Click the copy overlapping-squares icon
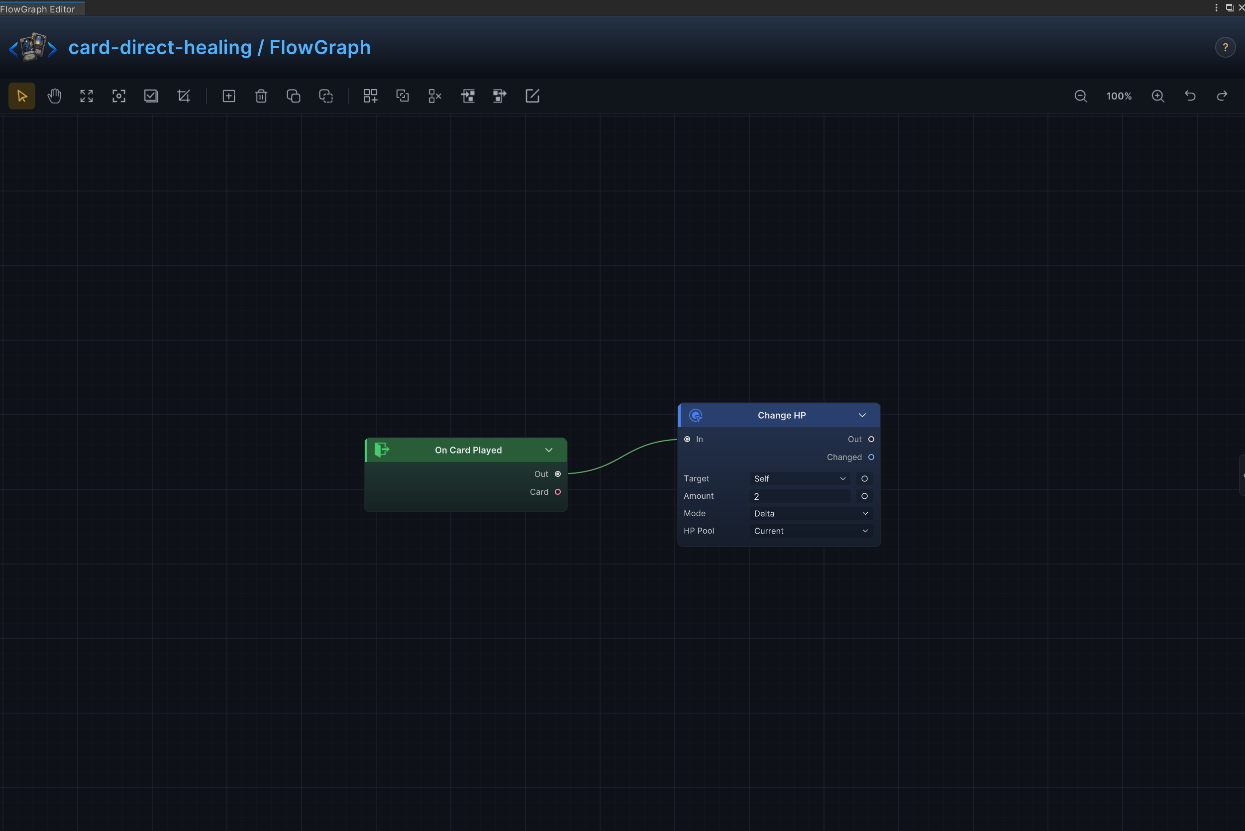 (293, 96)
